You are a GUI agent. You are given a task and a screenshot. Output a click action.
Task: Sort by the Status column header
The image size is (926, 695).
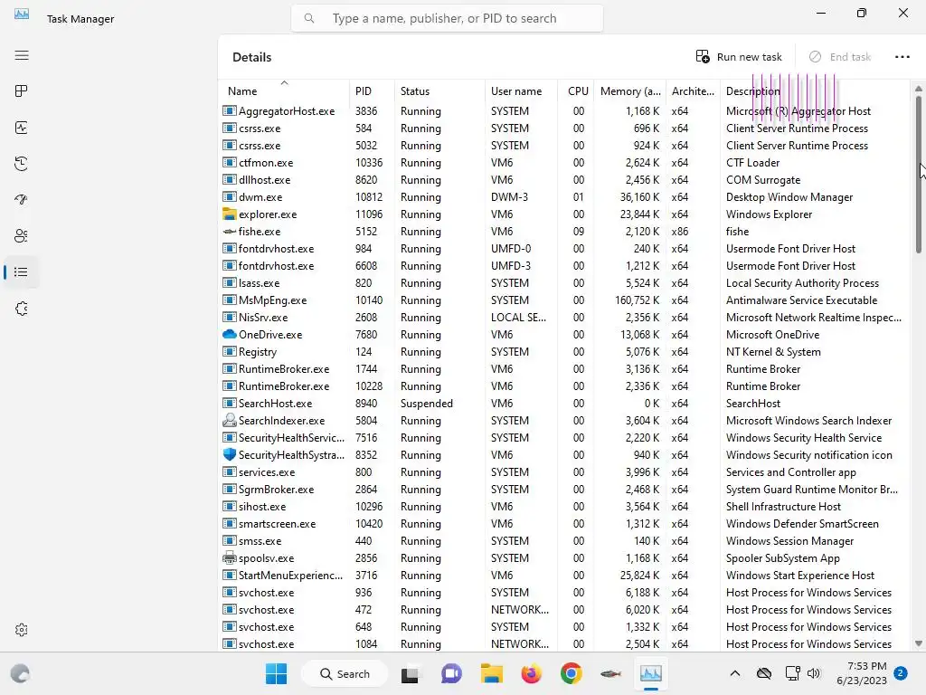[x=439, y=91]
